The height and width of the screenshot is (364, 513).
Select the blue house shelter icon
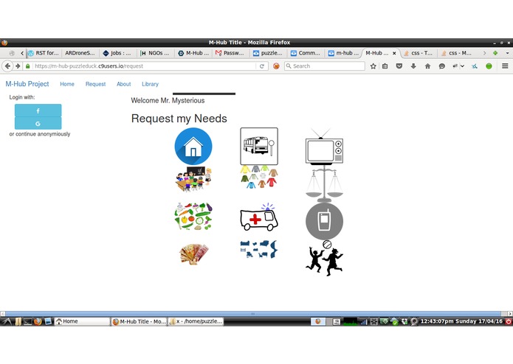click(x=193, y=146)
